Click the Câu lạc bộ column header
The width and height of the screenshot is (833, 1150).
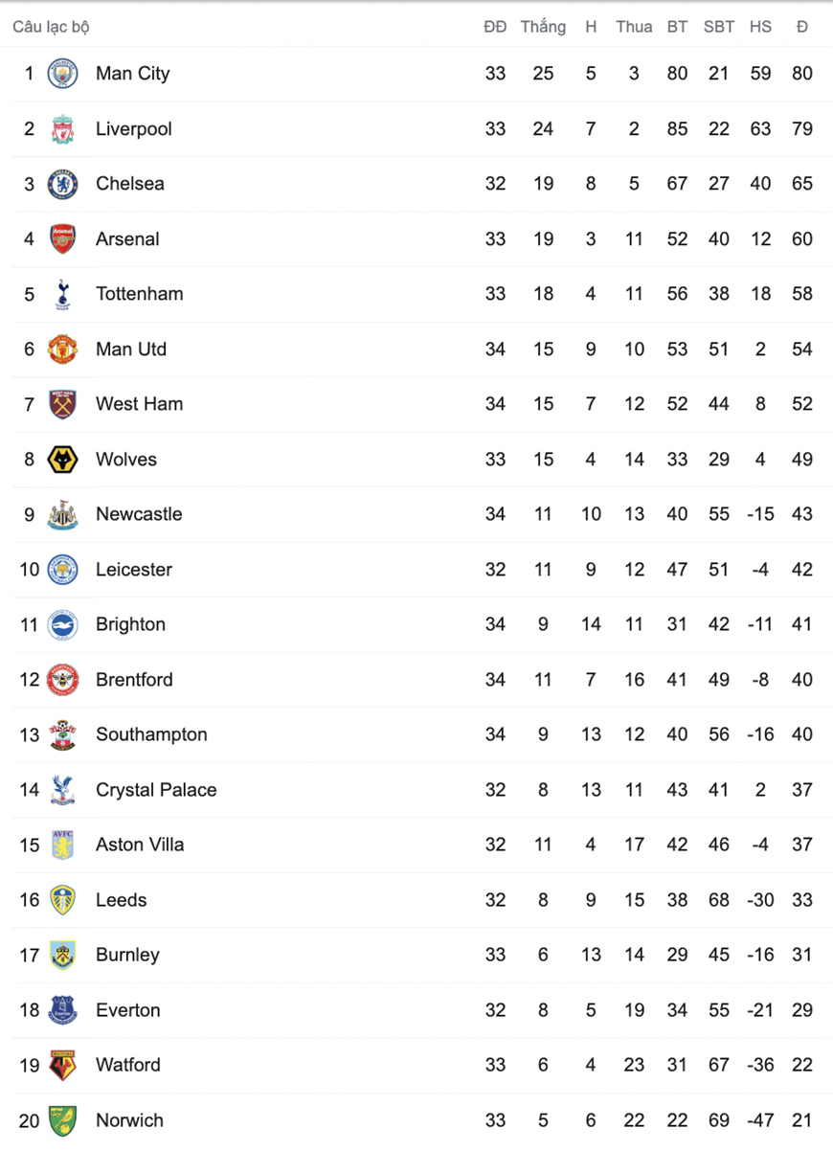coord(51,27)
